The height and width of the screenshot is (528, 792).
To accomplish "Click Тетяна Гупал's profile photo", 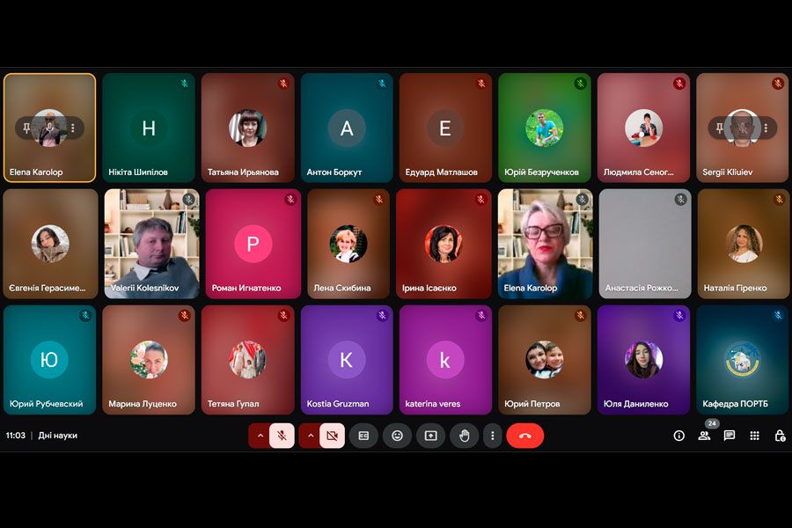I will click(247, 360).
